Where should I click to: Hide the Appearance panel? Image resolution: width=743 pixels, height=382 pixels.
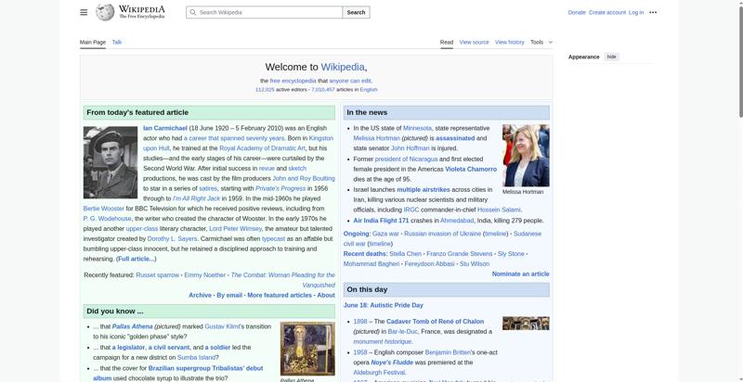coord(612,57)
